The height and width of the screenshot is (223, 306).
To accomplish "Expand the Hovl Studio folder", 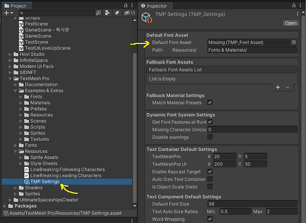I will point(10,54).
